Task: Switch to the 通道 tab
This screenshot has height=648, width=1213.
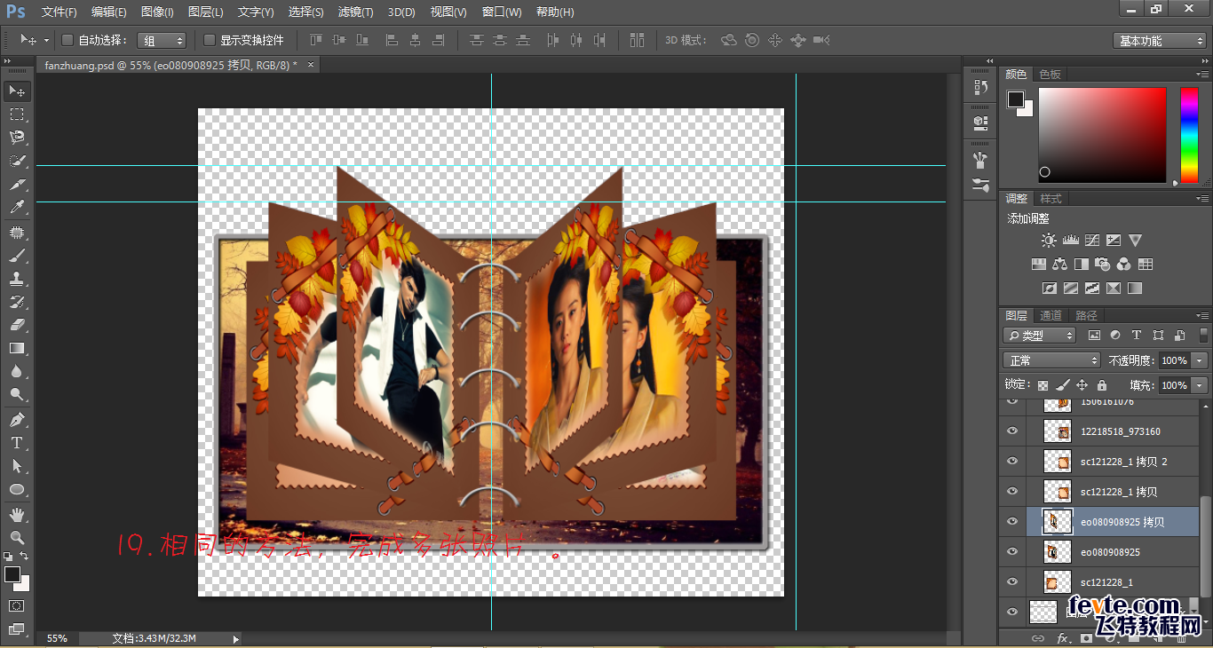Action: (1050, 316)
